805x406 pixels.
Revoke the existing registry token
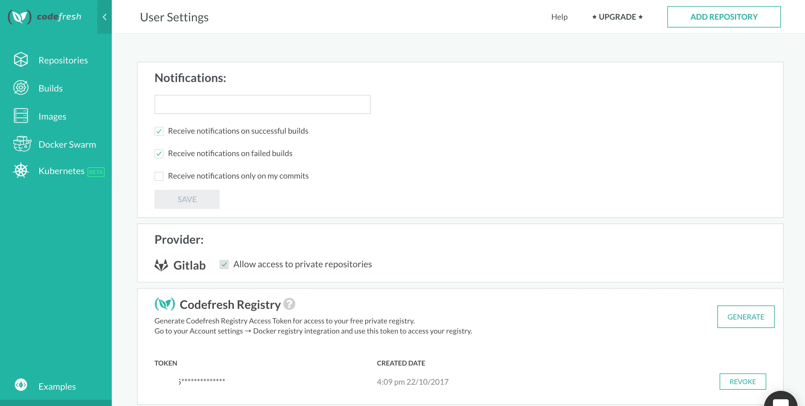[x=742, y=381]
